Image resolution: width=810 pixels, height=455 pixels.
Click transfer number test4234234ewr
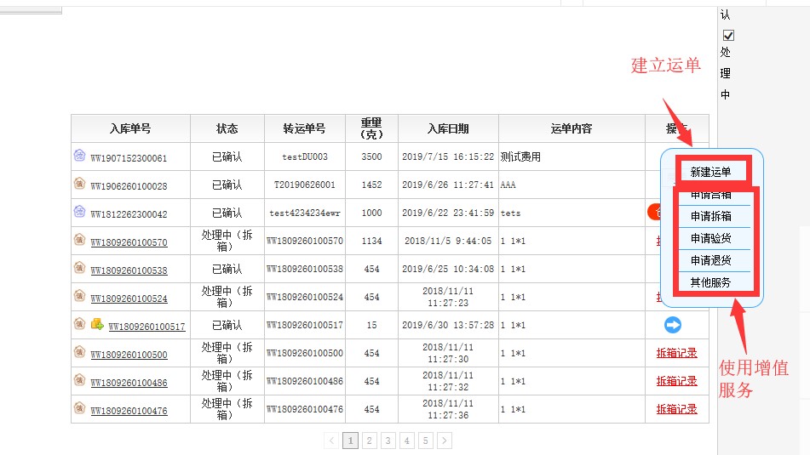click(305, 213)
